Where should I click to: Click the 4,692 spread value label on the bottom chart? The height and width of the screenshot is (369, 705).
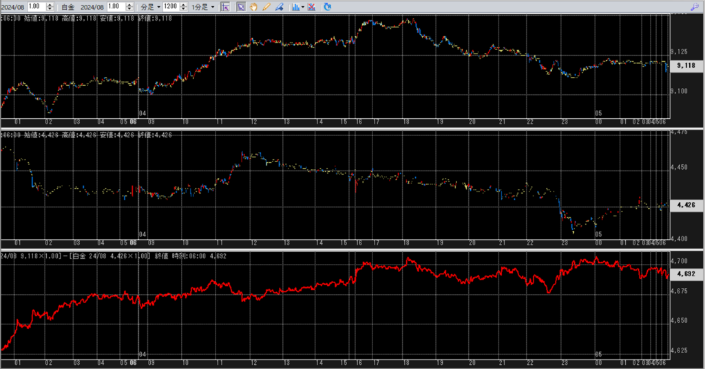pyautogui.click(x=685, y=273)
